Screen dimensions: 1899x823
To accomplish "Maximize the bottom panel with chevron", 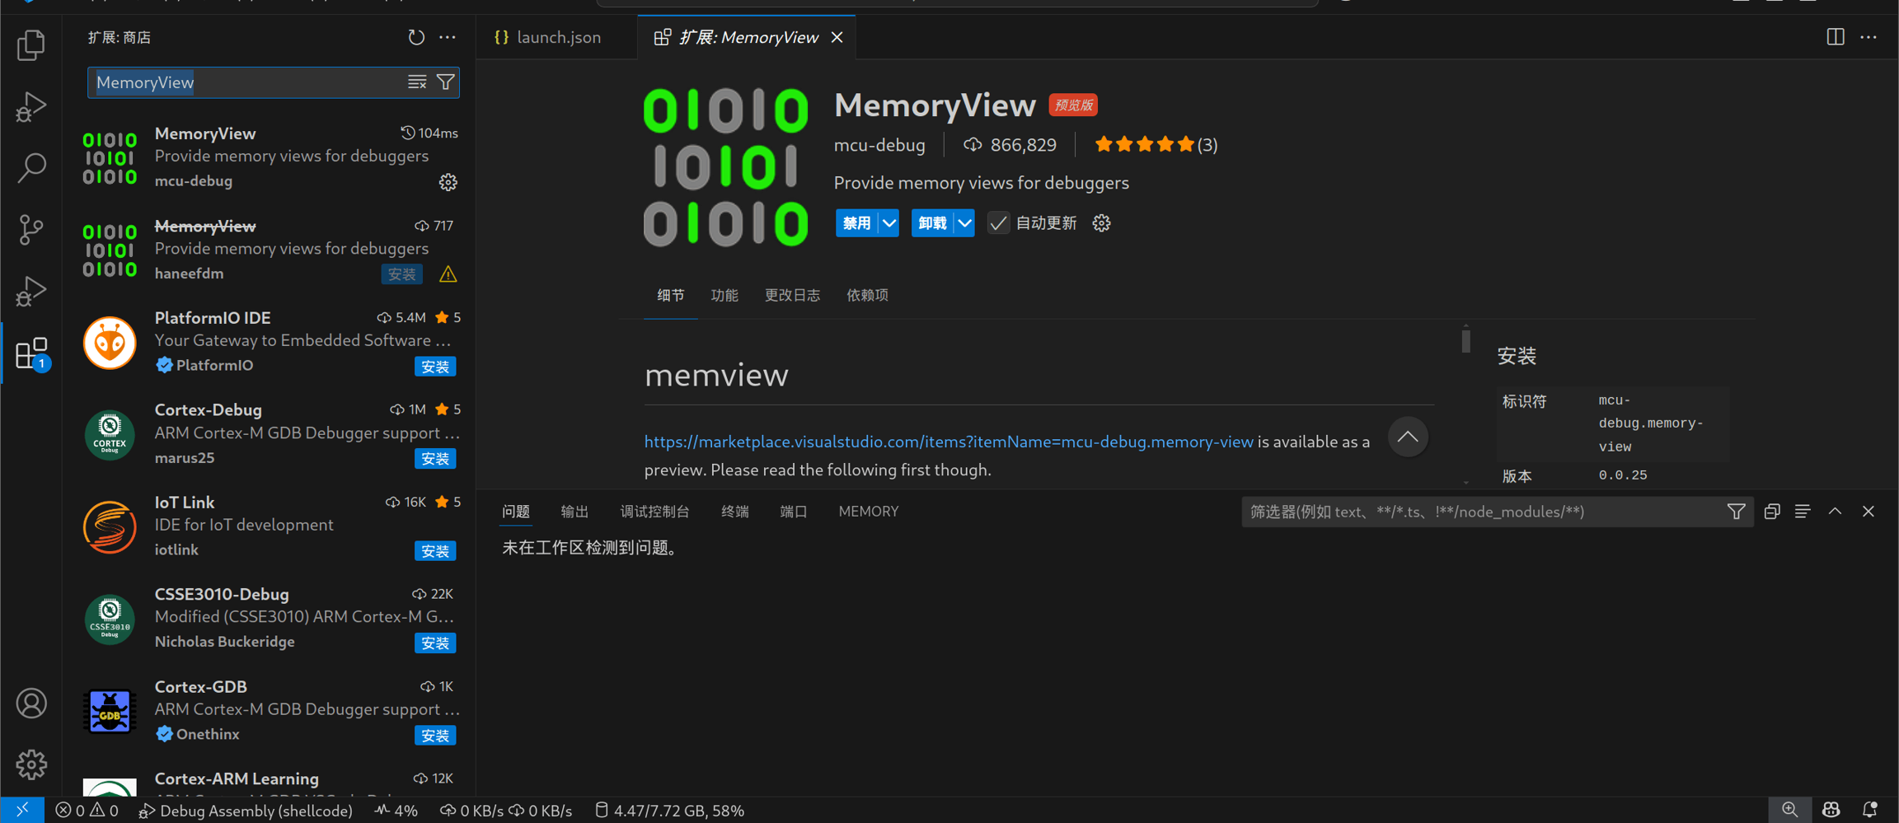I will point(1835,512).
